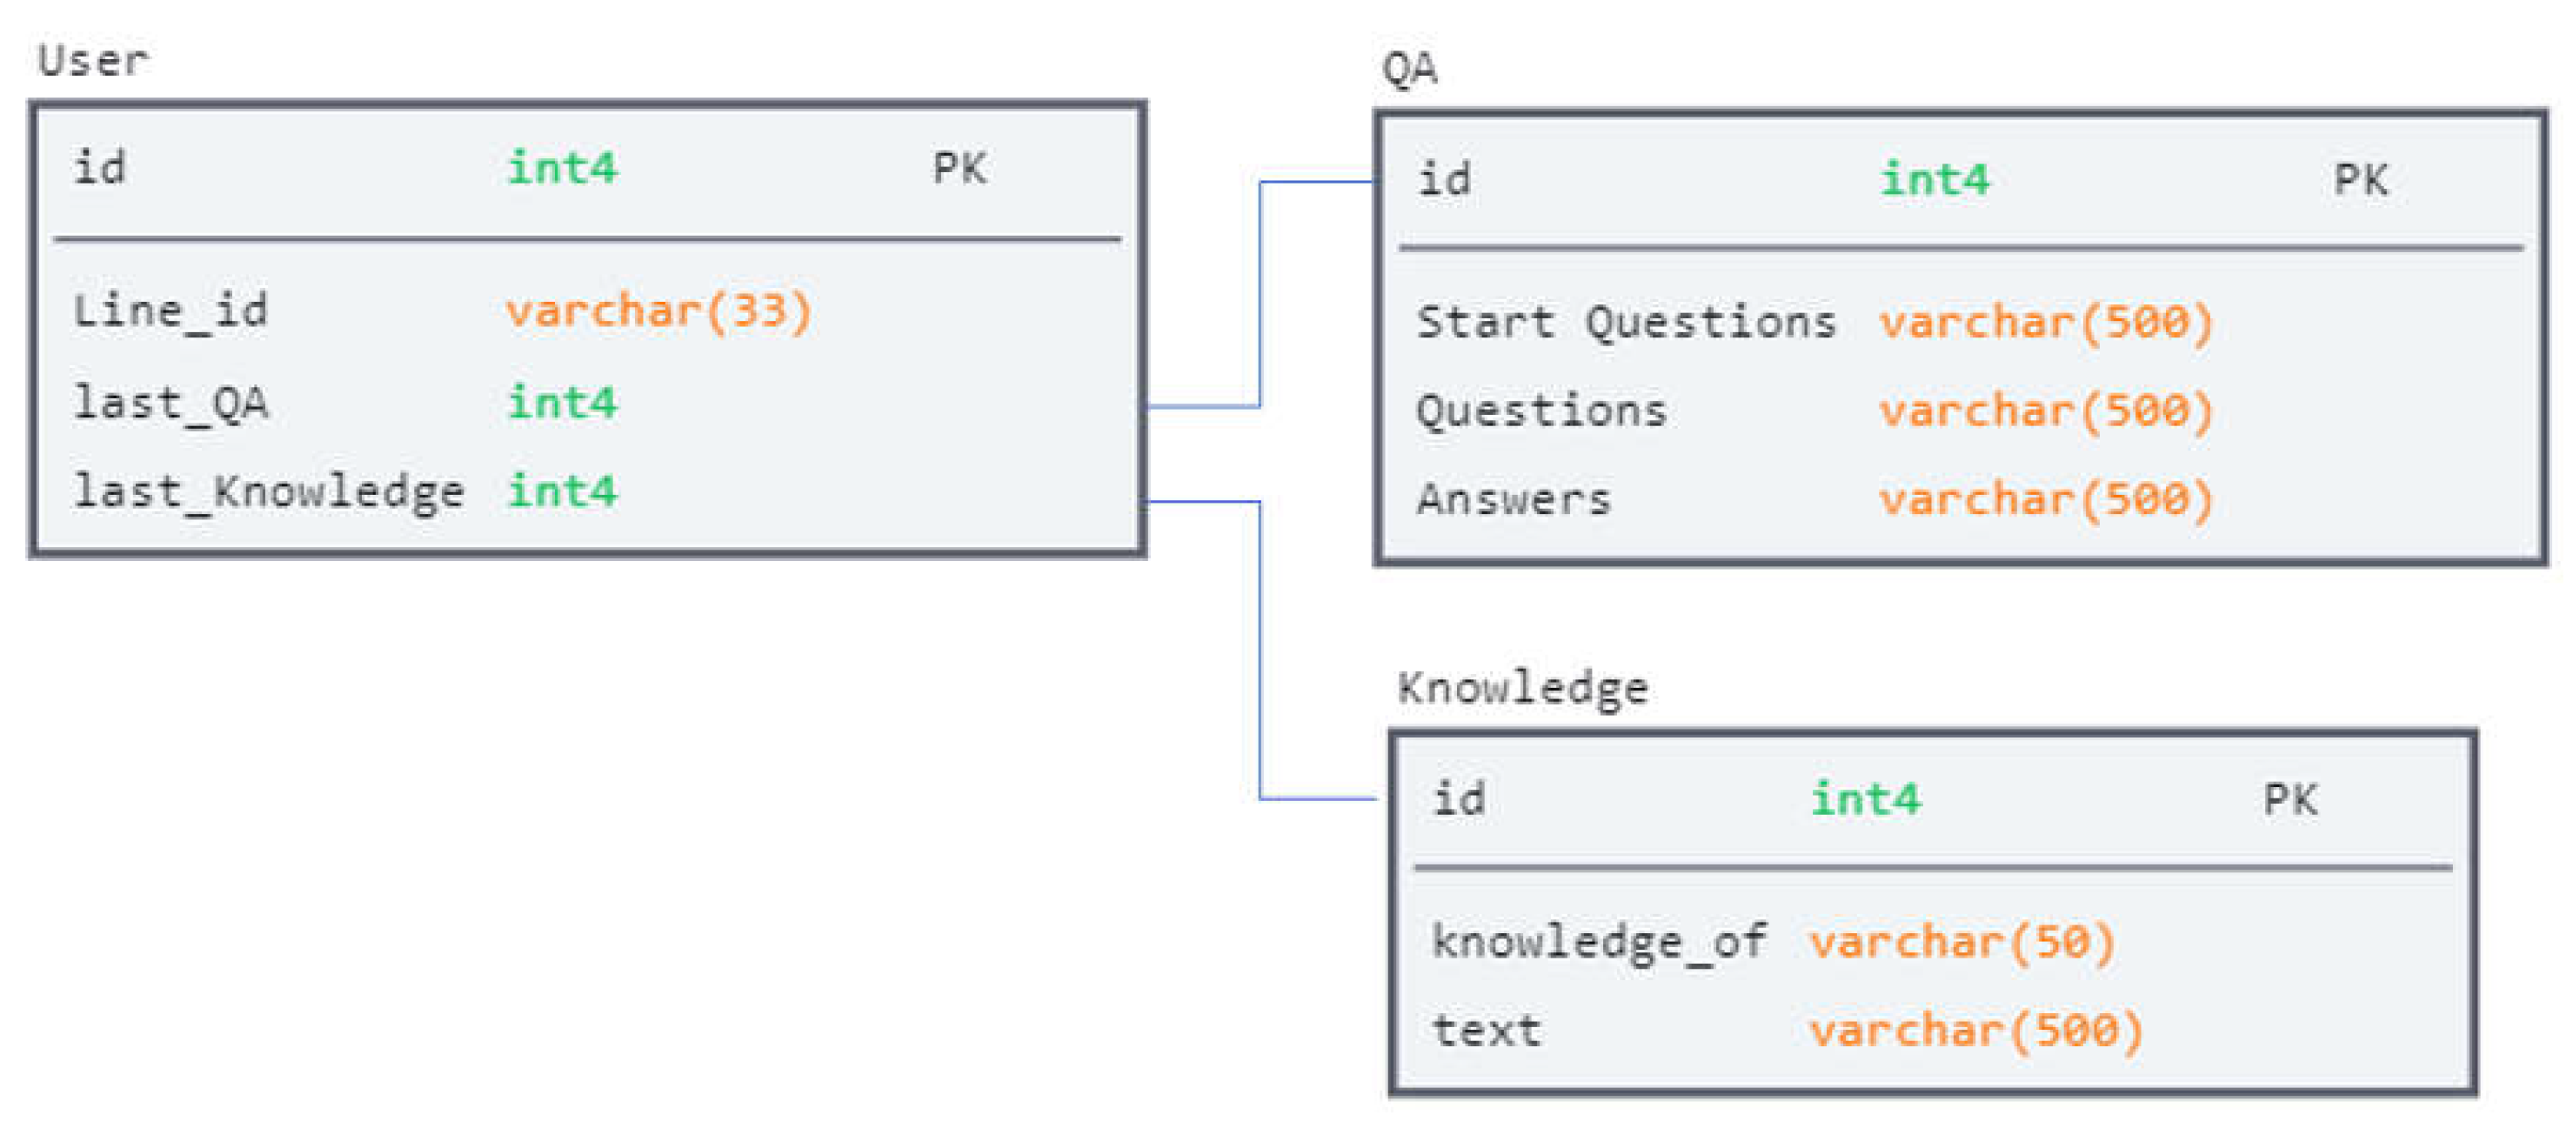The width and height of the screenshot is (2573, 1128).
Task: Click the Line_id field in User table
Action: pyautogui.click(x=170, y=311)
